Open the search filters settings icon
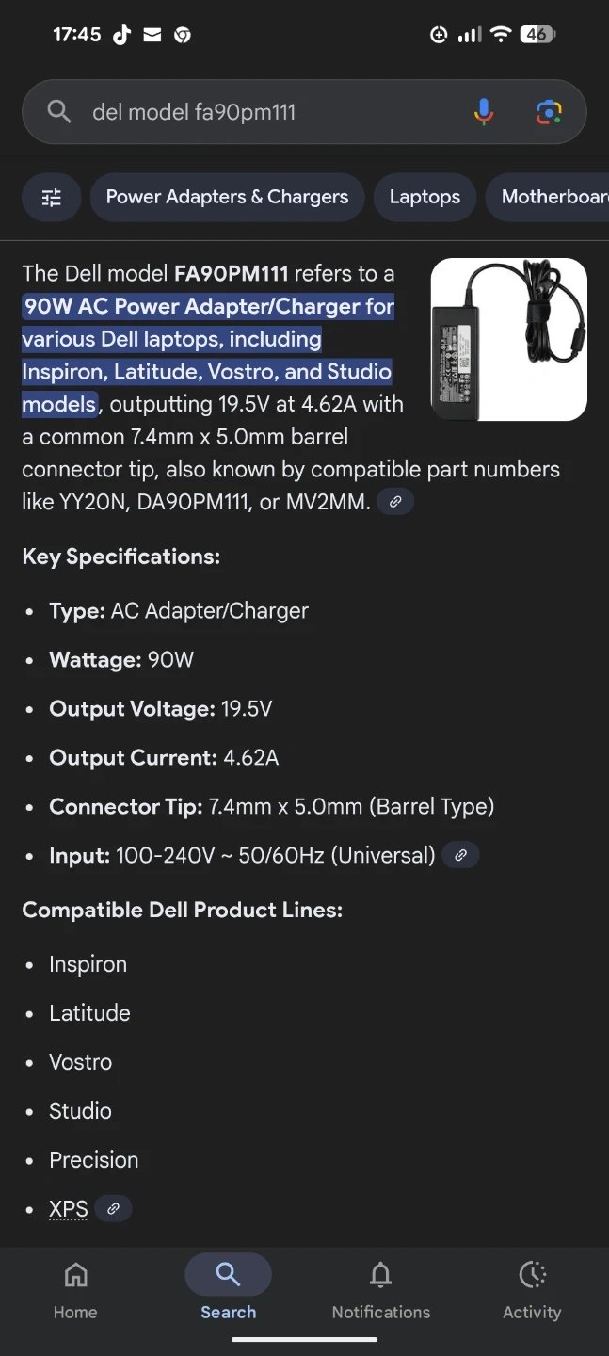Image resolution: width=609 pixels, height=1356 pixels. tap(52, 197)
